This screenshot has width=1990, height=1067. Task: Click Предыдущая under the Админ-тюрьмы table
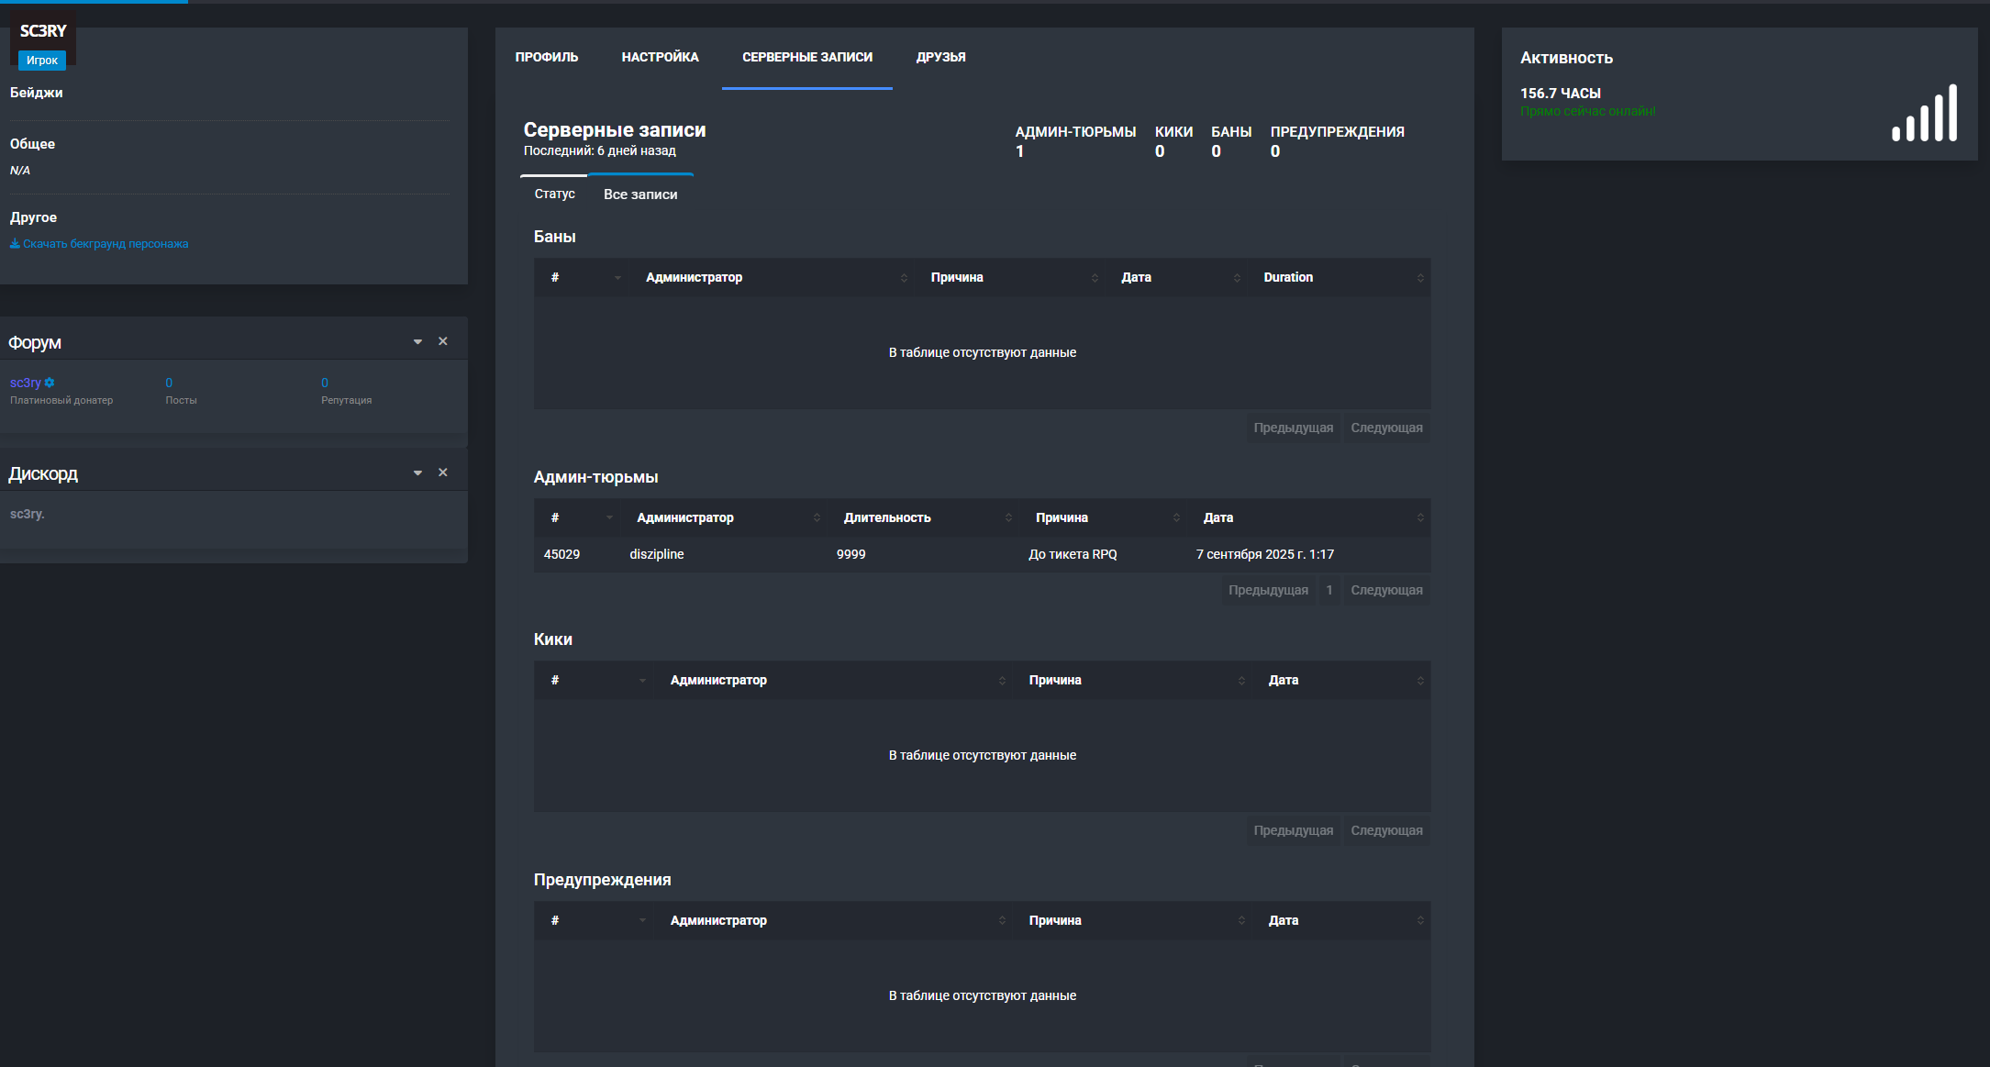pyautogui.click(x=1268, y=590)
